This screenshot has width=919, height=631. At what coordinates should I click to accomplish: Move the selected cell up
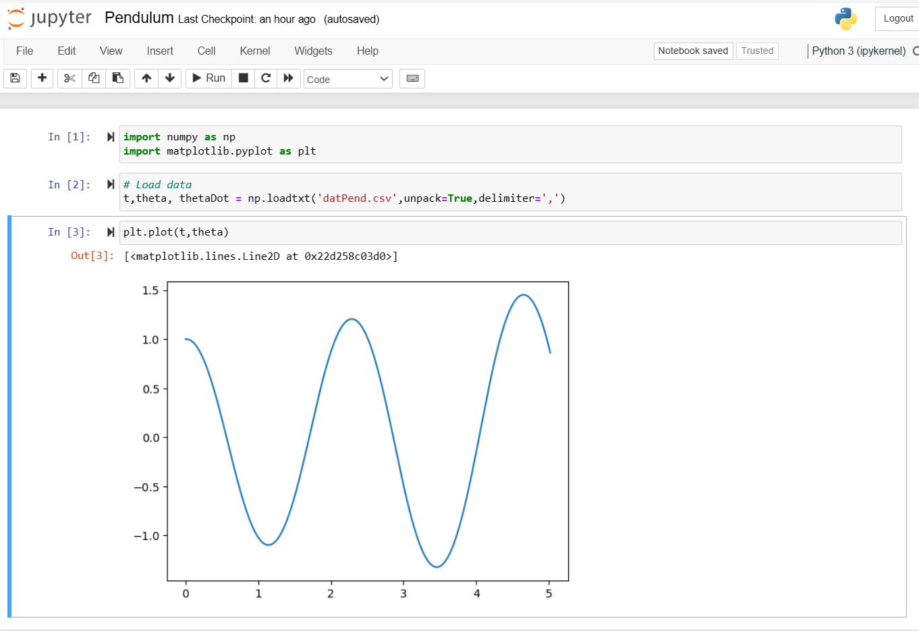146,78
